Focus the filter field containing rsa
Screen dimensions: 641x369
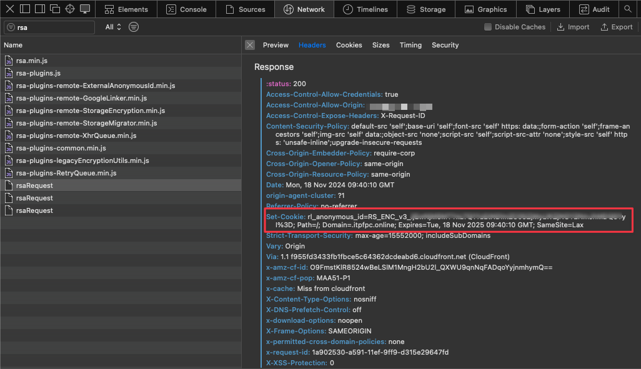tap(49, 27)
